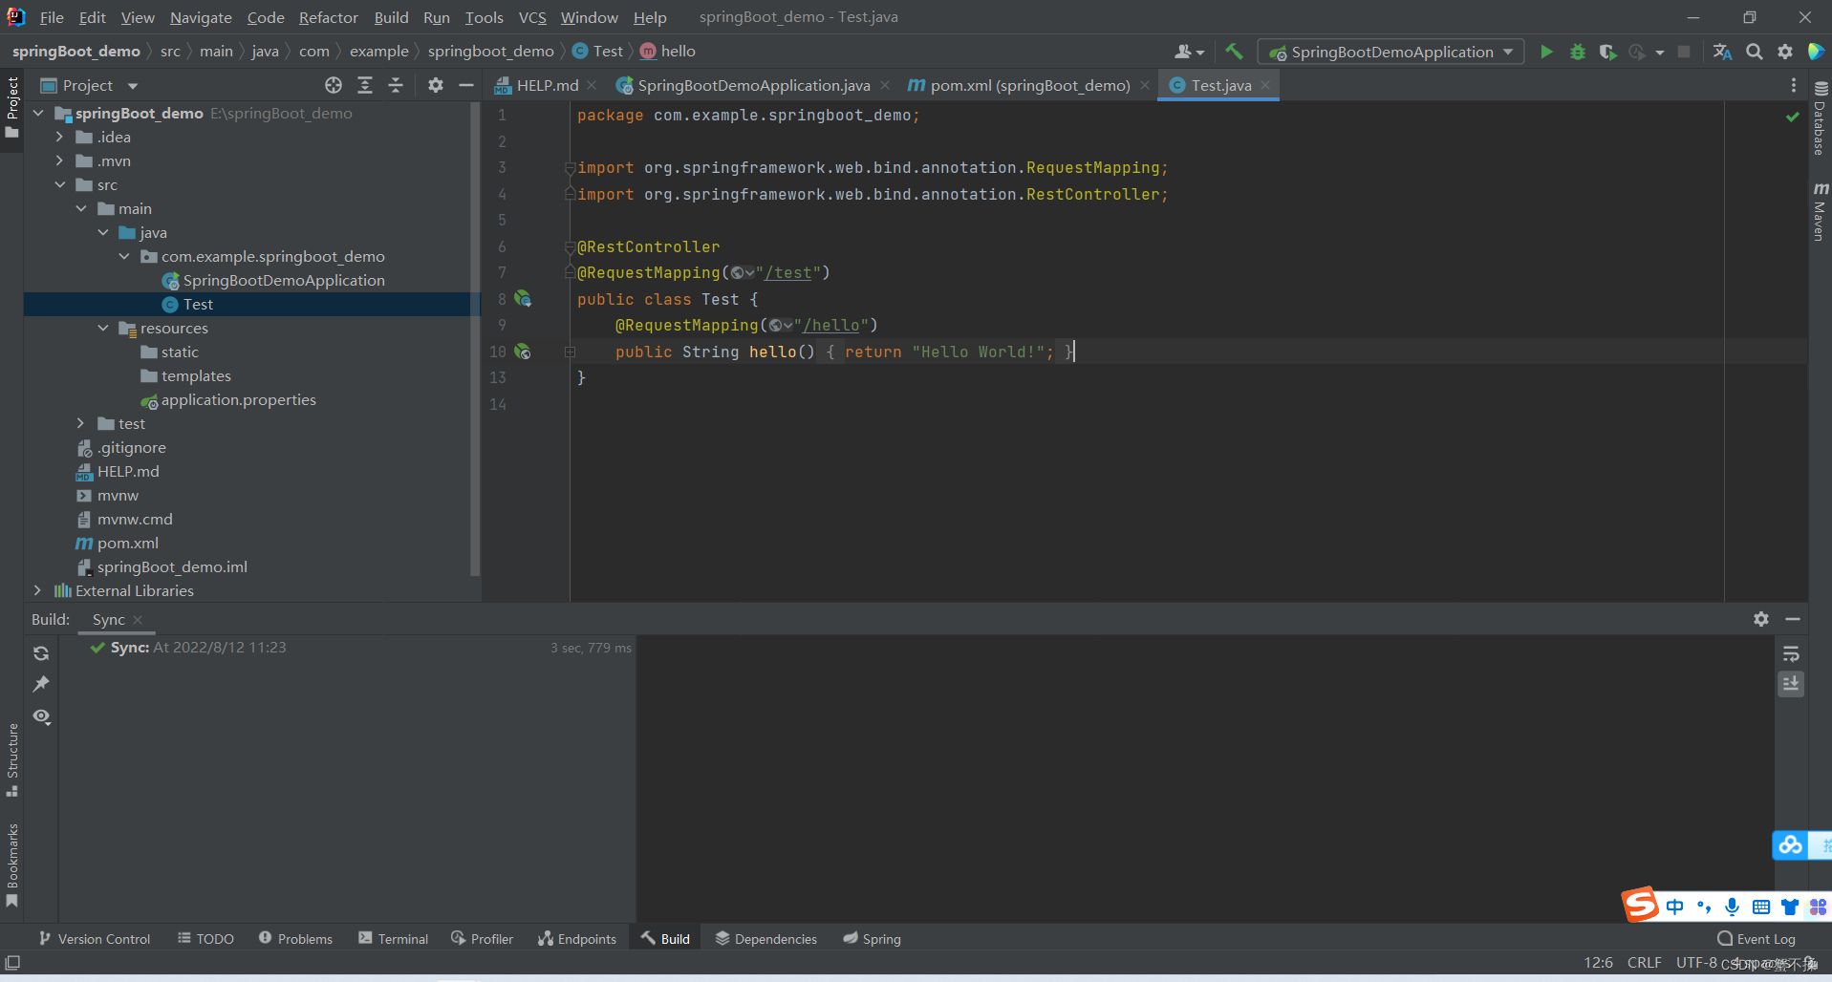1832x982 pixels.
Task: Open IDE settings with the toolbar gear icon
Action: (1785, 52)
